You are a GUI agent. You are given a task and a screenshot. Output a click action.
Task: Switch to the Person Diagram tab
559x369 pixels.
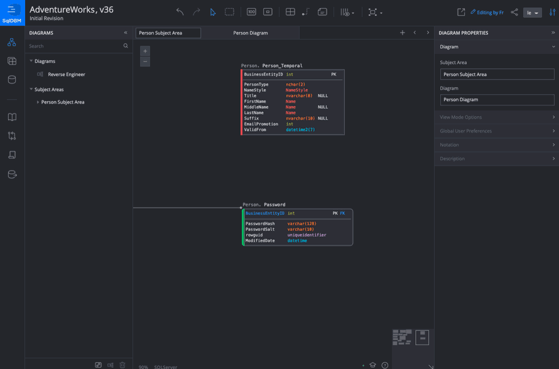(x=250, y=33)
